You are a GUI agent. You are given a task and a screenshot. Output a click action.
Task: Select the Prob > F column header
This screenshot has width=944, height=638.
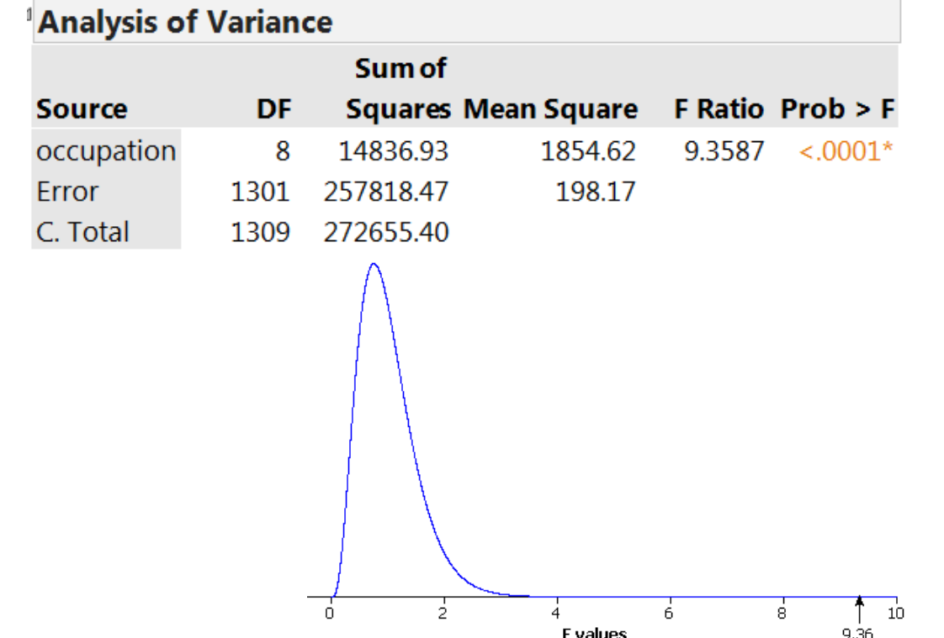point(837,108)
